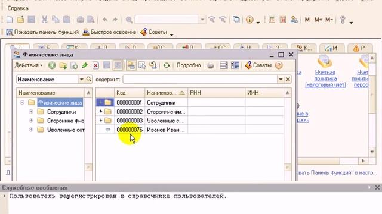Expand the Уволенные сот tree node
This screenshot has width=382, height=214.
click(x=31, y=130)
